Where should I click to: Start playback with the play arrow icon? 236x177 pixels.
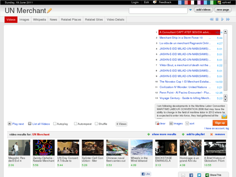coord(222,19)
